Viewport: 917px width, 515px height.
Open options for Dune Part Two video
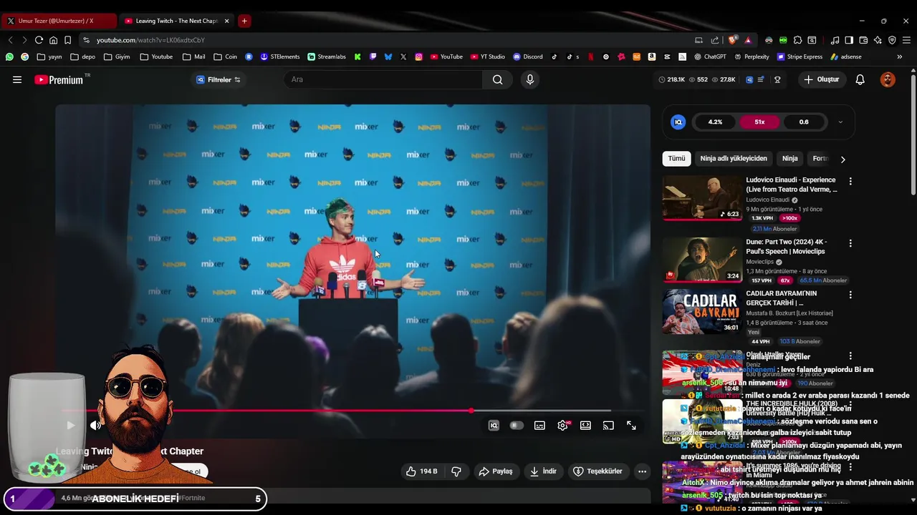pyautogui.click(x=850, y=243)
